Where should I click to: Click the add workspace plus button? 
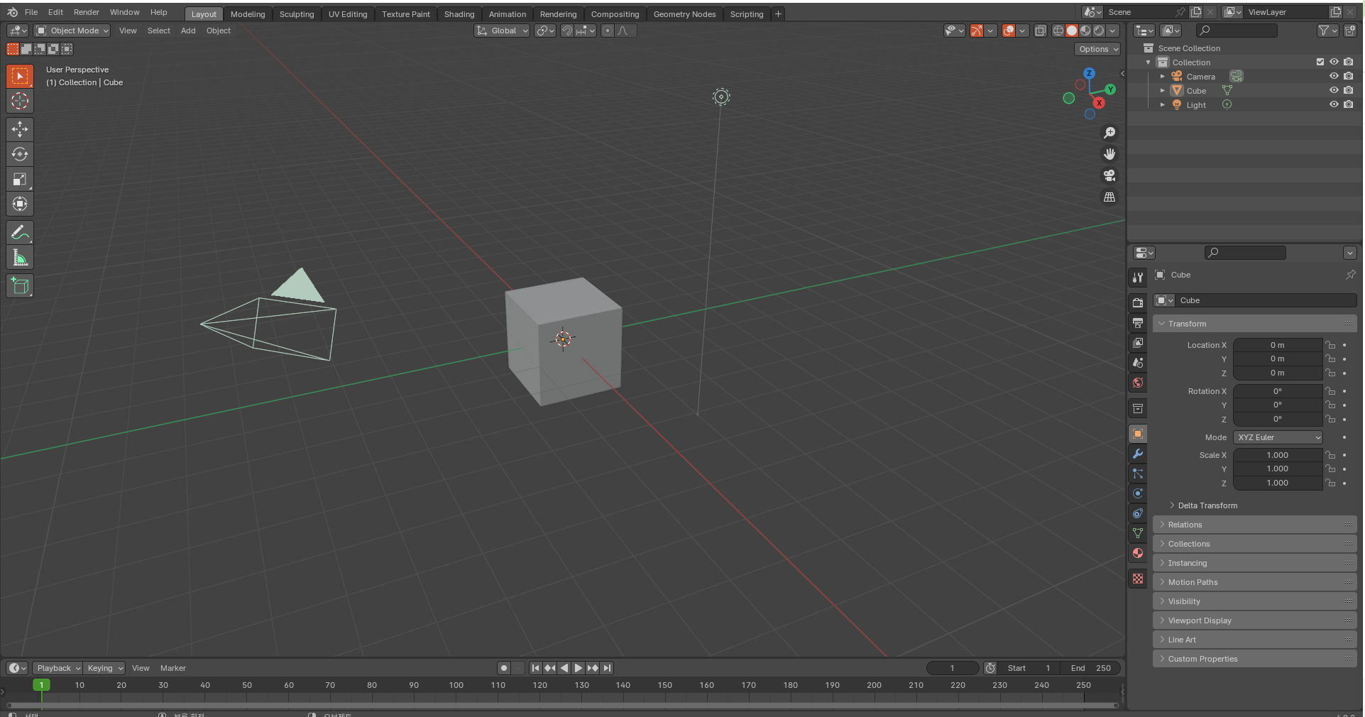(778, 14)
